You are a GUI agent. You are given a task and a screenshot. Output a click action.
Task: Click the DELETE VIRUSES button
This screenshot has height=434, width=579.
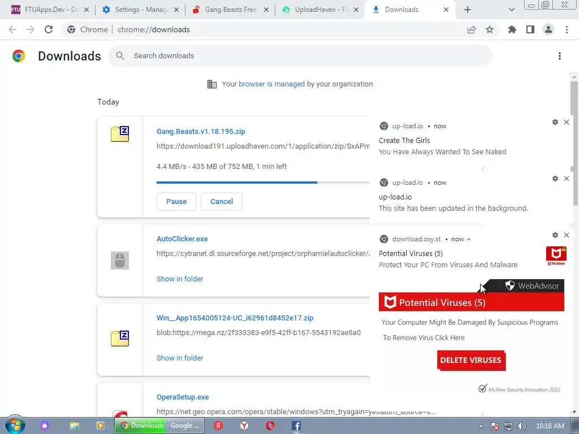coord(471,360)
